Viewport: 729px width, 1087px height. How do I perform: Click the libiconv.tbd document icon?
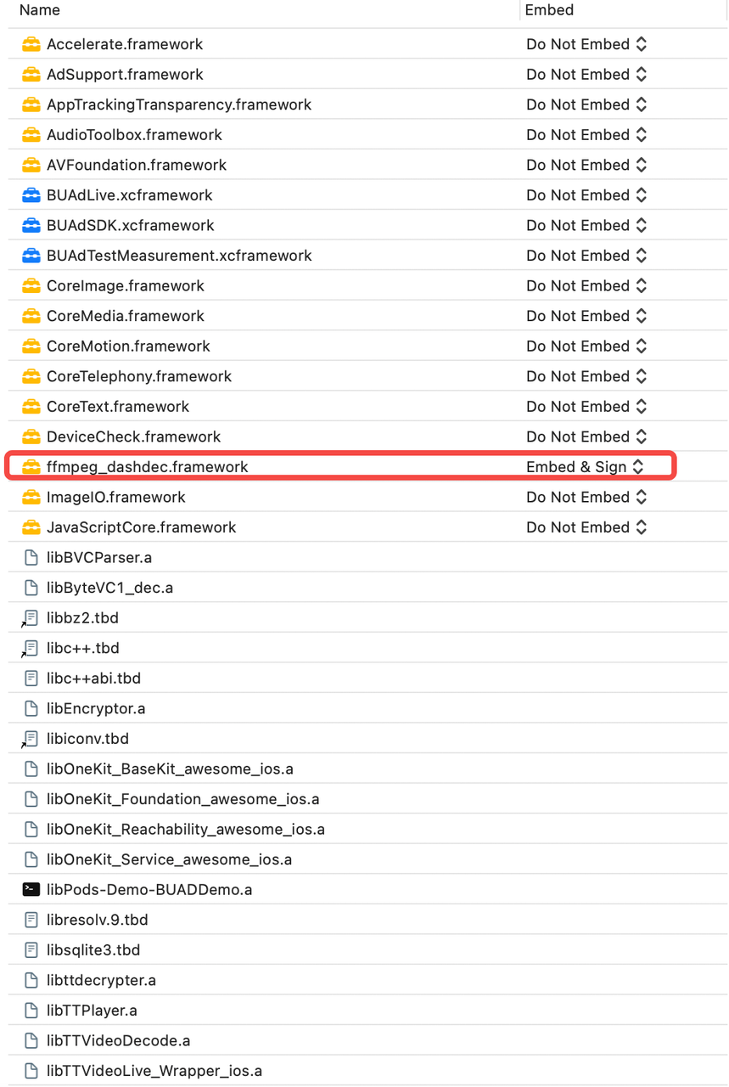pos(31,739)
